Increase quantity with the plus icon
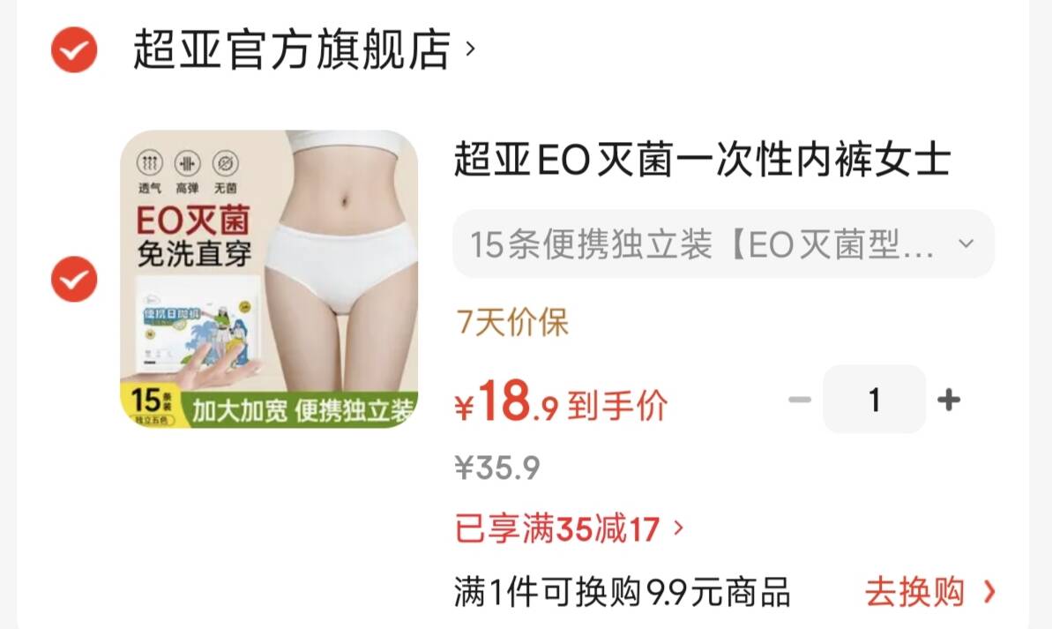 tap(949, 400)
